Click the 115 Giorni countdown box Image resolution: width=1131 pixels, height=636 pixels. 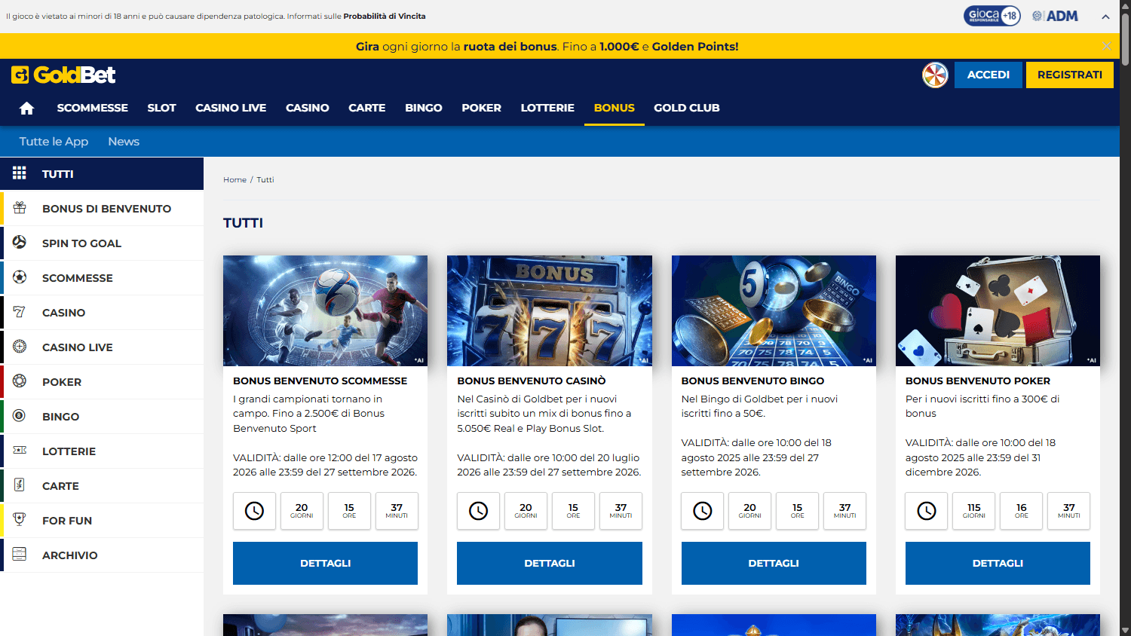tap(973, 511)
